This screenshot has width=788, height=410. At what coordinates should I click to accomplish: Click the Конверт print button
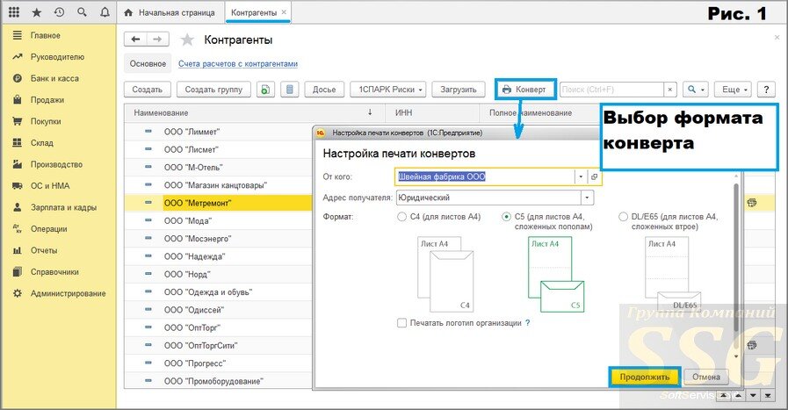point(524,90)
